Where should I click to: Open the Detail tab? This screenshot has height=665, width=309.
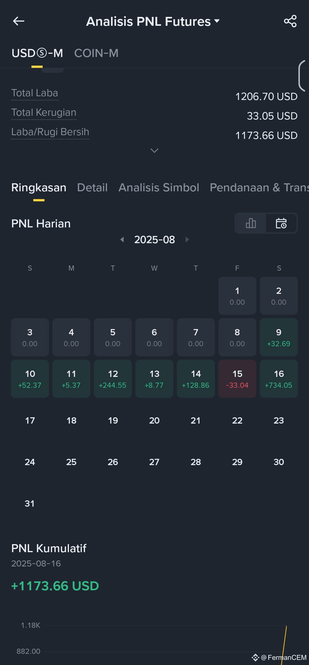(x=92, y=188)
